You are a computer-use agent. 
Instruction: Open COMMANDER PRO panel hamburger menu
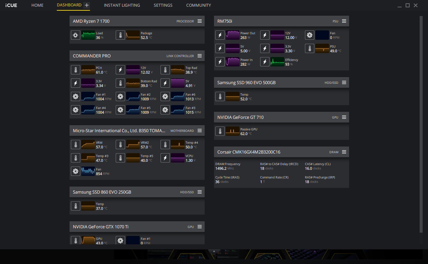pos(200,56)
